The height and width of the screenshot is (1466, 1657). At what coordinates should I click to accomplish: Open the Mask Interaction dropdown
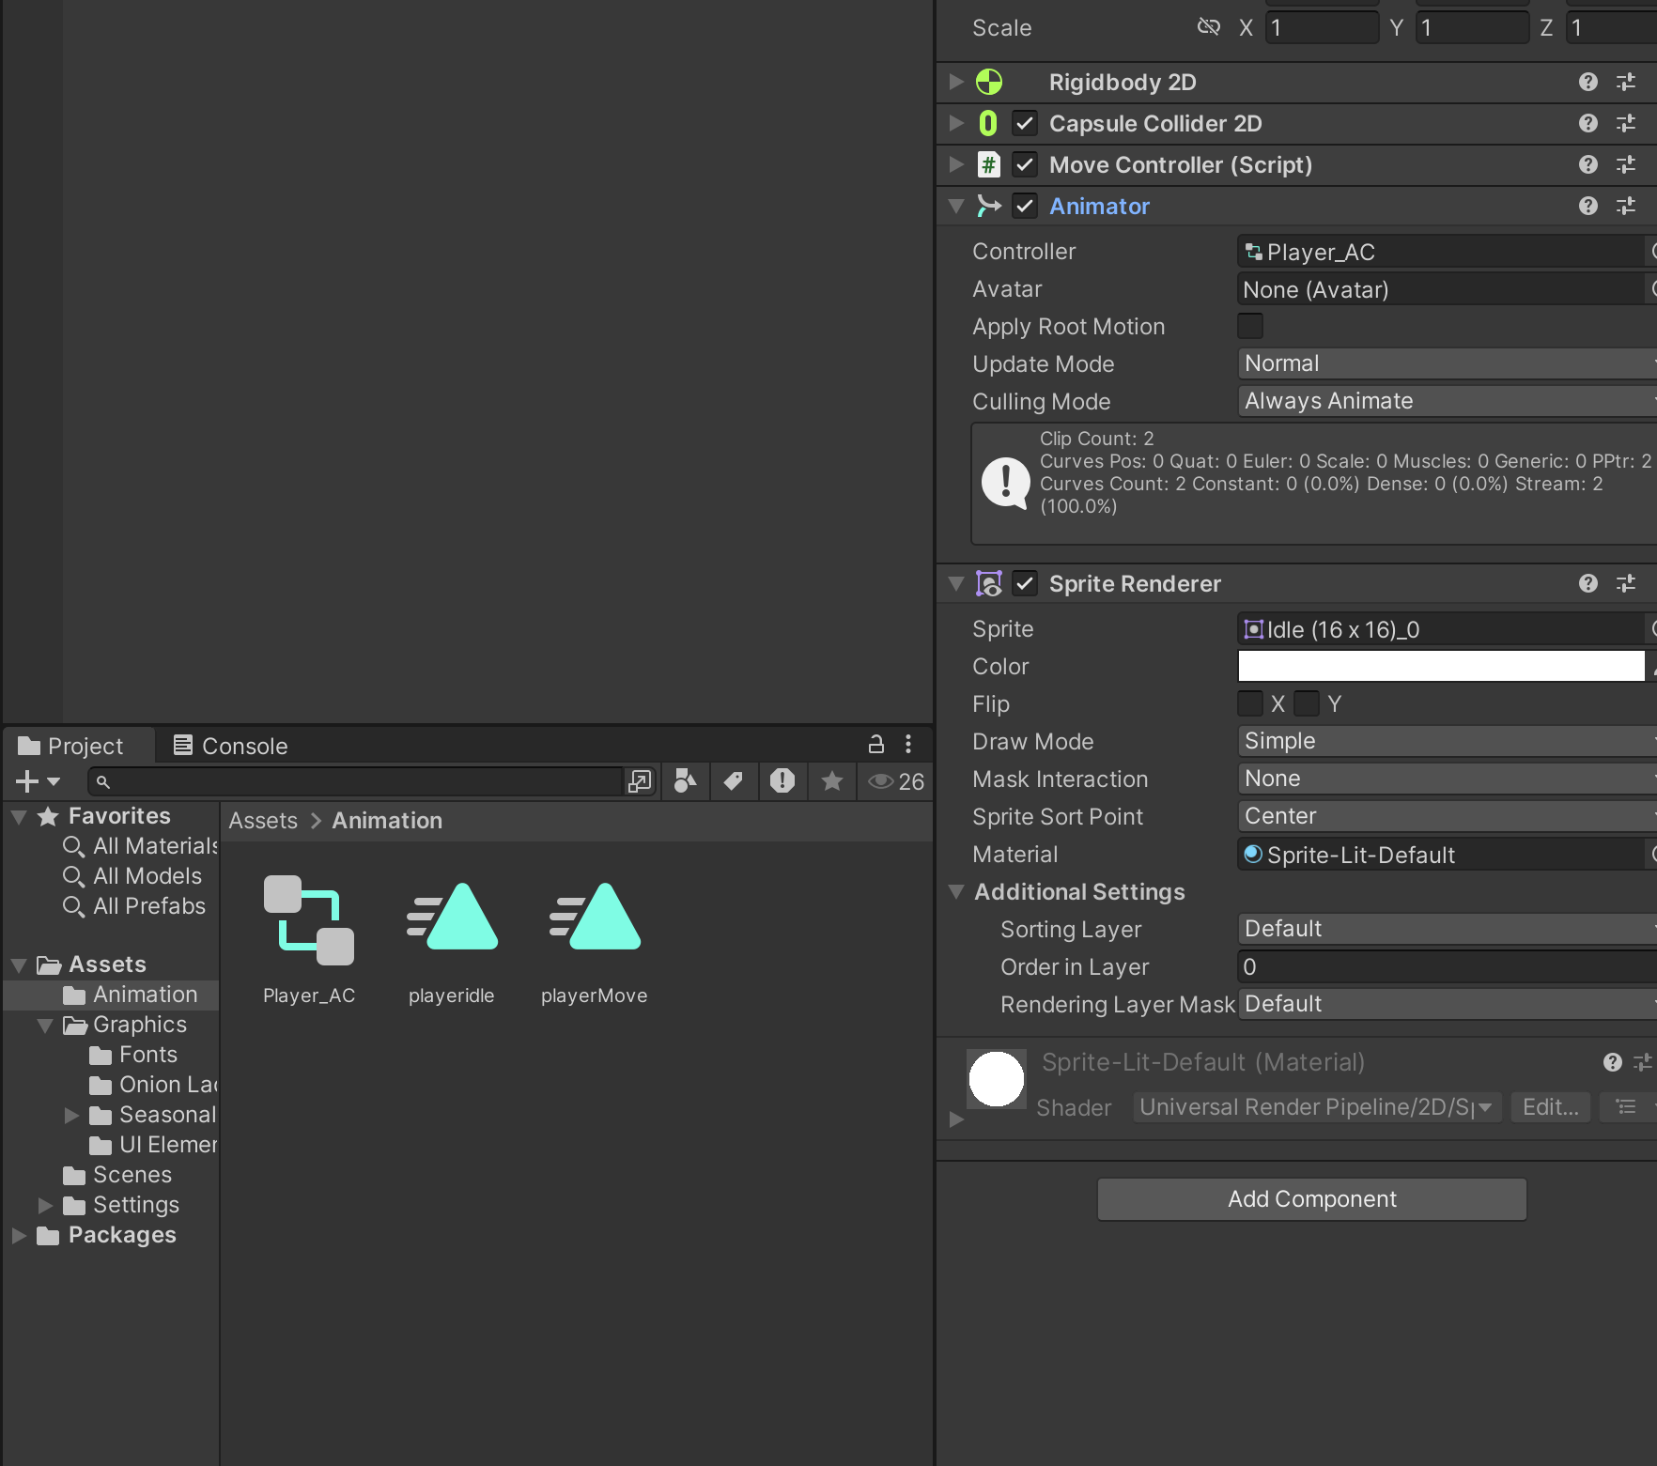[1448, 779]
